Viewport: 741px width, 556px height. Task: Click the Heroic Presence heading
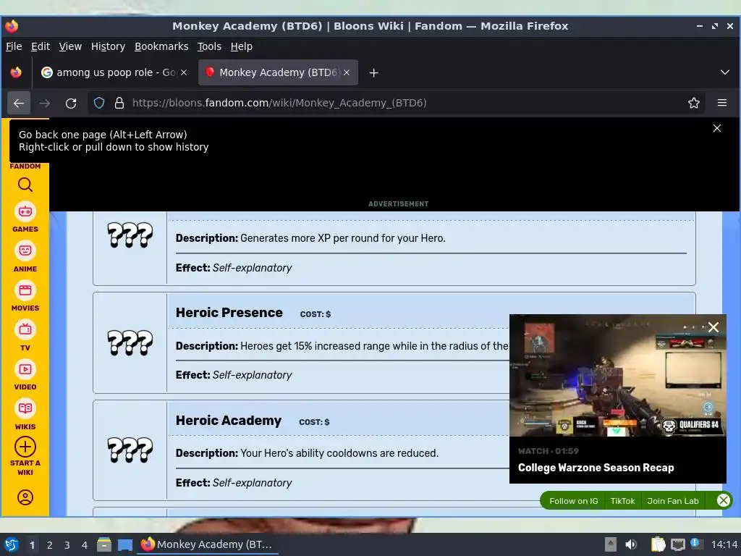229,313
